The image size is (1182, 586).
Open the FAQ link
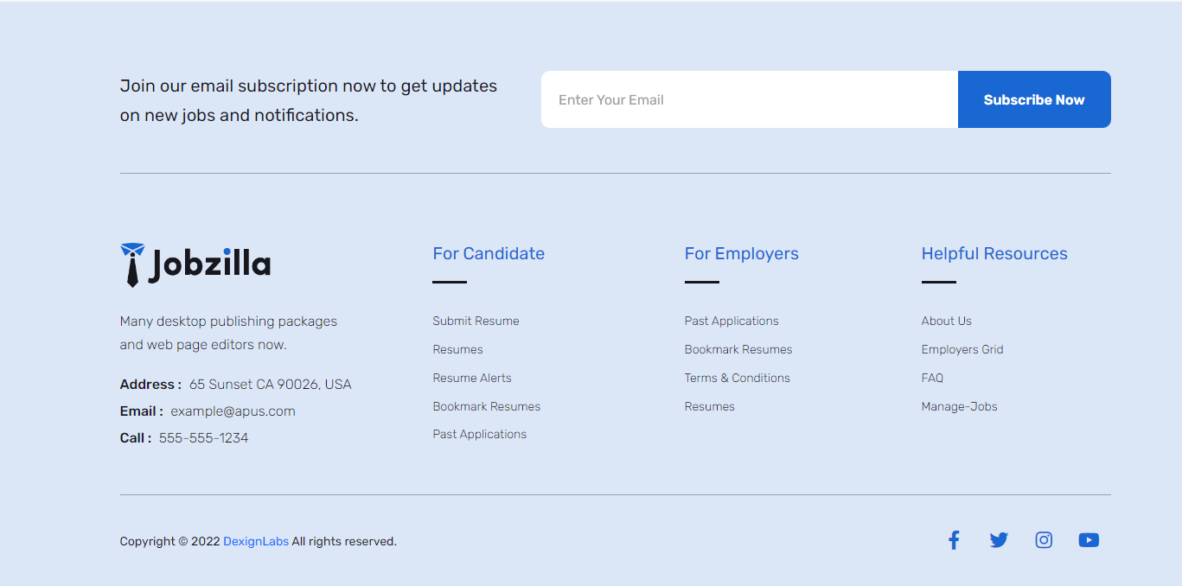pos(932,378)
